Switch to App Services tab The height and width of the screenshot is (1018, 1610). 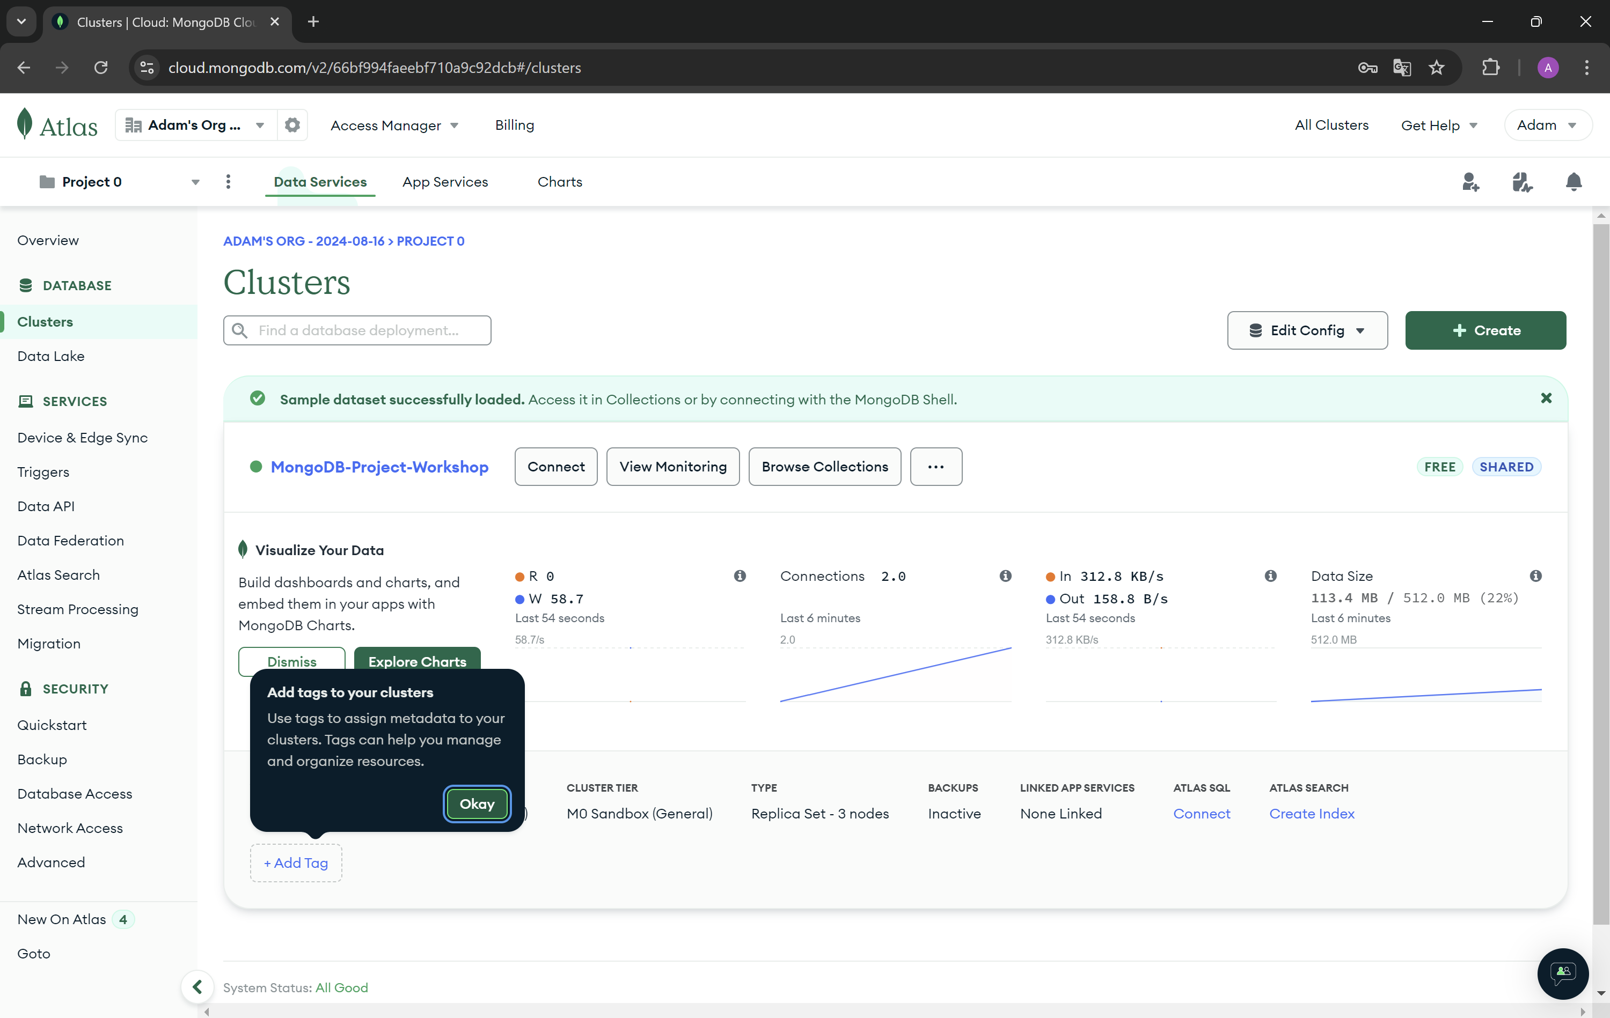click(444, 182)
